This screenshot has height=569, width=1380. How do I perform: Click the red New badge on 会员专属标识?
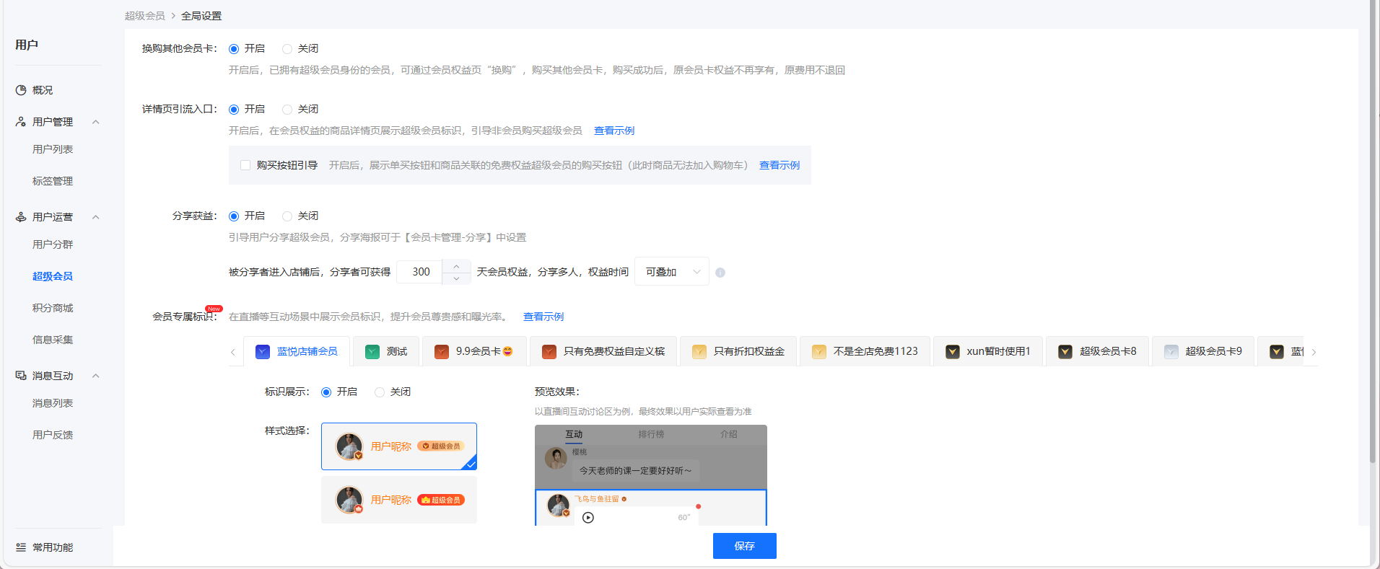click(x=214, y=309)
